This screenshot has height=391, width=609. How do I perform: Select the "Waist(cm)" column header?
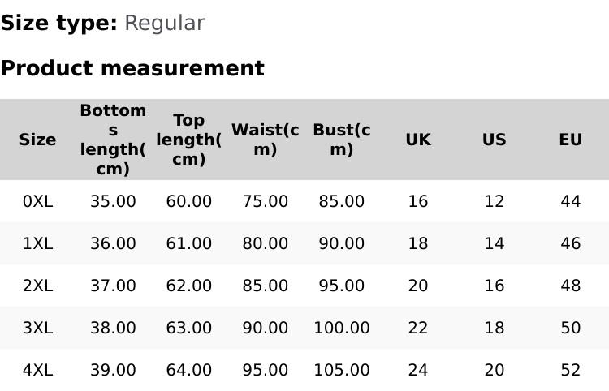[266, 140]
